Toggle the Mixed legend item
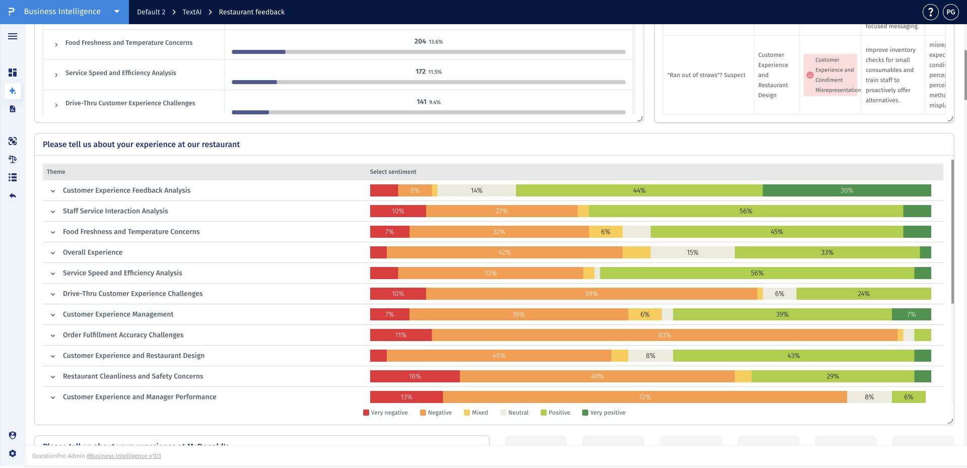Viewport: 967px width, 468px height. point(476,413)
